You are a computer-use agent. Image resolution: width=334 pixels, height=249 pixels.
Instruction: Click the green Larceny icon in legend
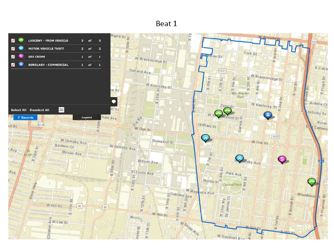coord(21,40)
